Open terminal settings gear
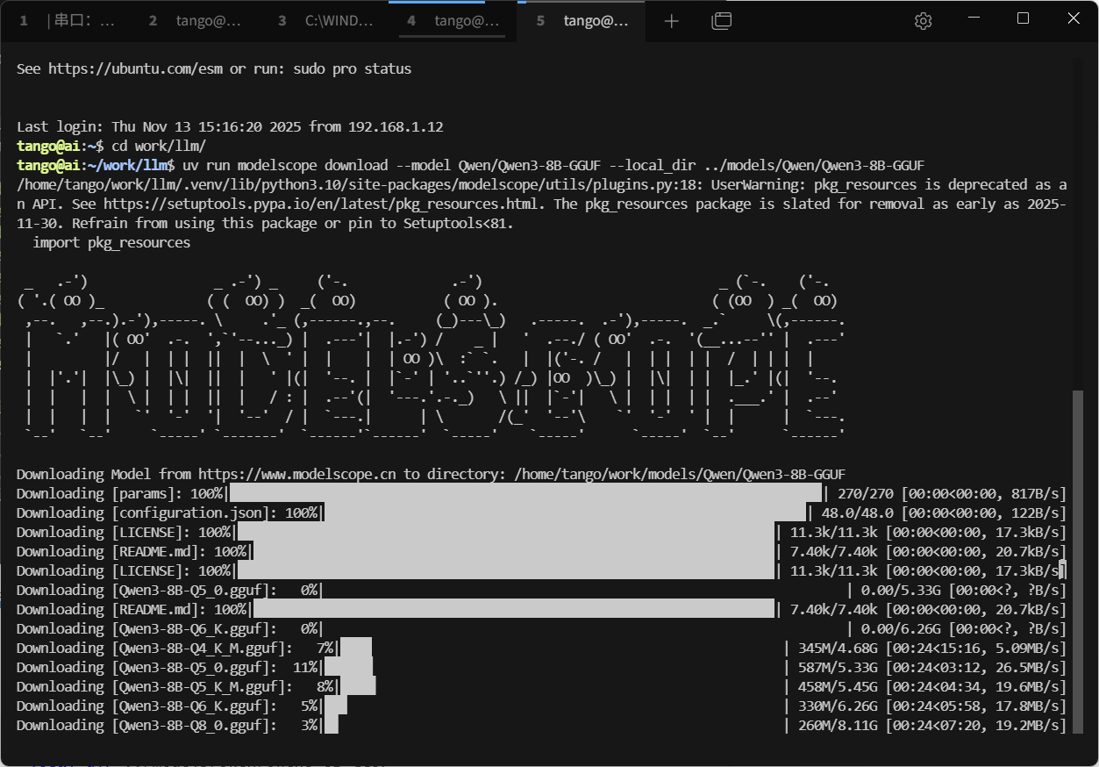This screenshot has width=1099, height=767. (x=923, y=21)
